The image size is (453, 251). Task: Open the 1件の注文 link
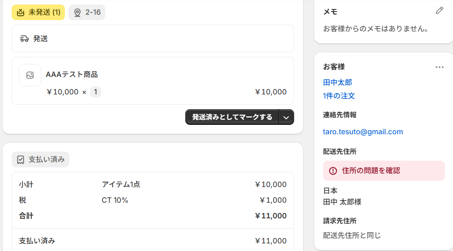(x=339, y=96)
